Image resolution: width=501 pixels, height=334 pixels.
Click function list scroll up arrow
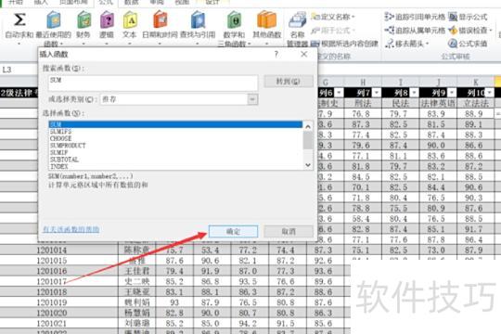pyautogui.click(x=308, y=126)
